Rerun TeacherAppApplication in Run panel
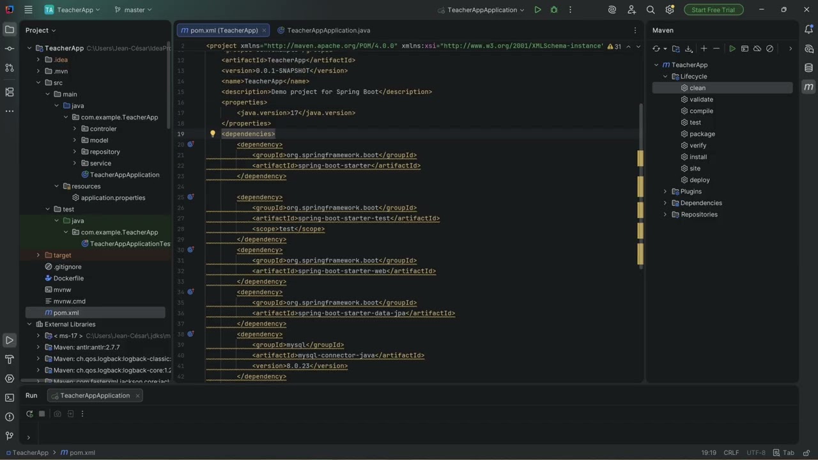 click(29, 414)
